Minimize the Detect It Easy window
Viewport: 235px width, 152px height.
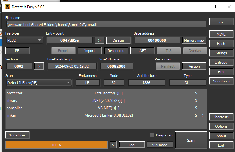(x=200, y=7)
